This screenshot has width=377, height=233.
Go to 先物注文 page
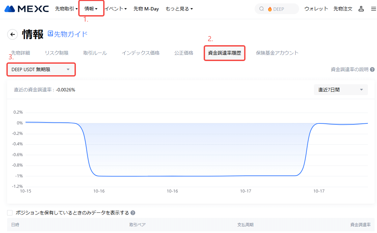pos(343,9)
